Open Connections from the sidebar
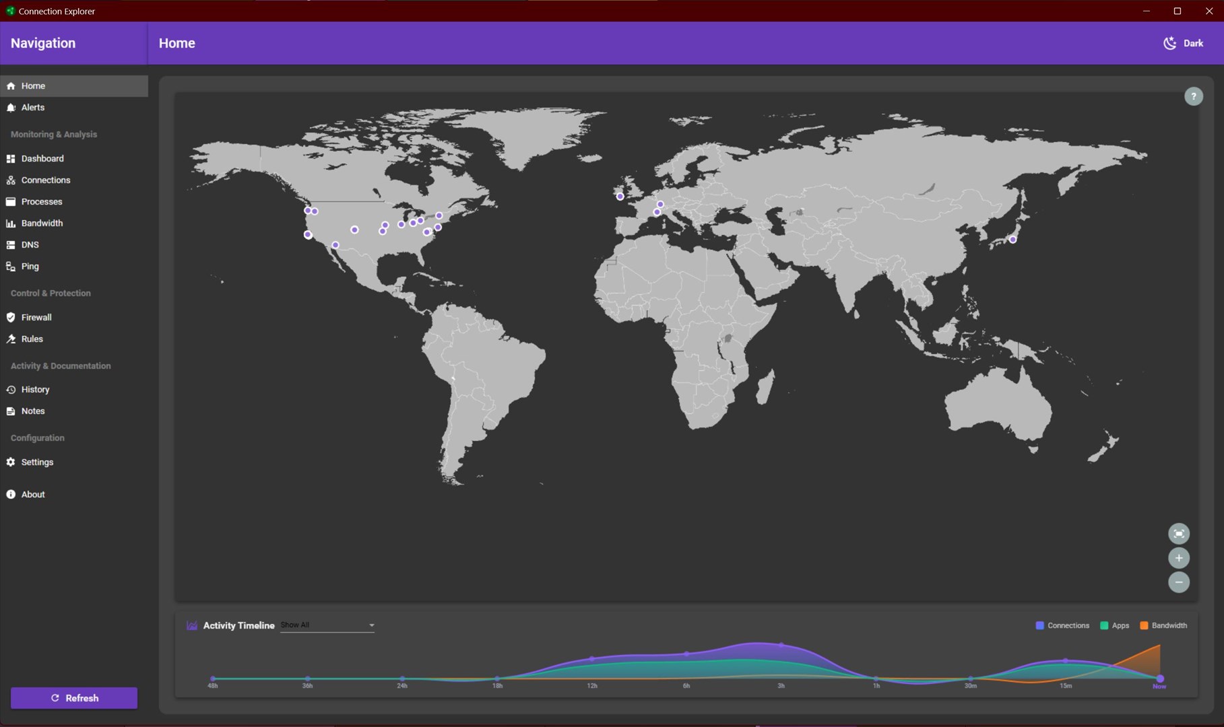The height and width of the screenshot is (727, 1224). 46,180
